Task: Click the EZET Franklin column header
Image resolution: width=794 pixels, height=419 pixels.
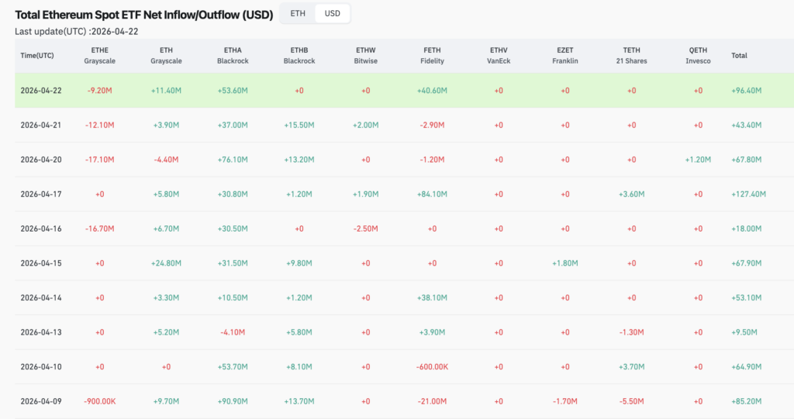Action: coord(565,56)
